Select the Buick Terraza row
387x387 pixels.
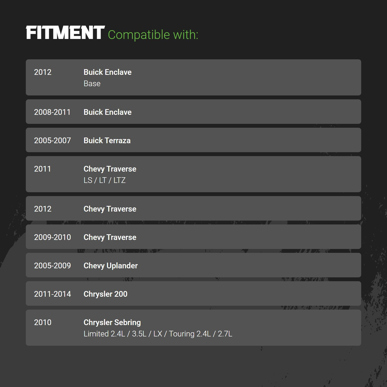tap(193, 140)
